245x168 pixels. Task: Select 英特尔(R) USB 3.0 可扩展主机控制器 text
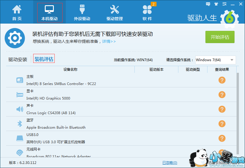click(x=56, y=142)
